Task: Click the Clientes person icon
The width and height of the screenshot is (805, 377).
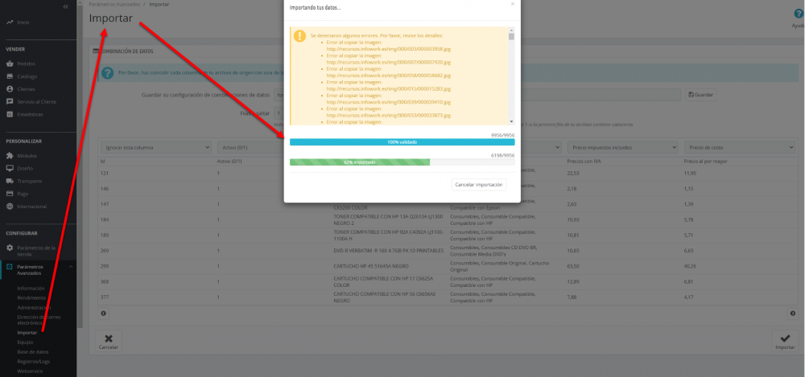Action: 10,88
